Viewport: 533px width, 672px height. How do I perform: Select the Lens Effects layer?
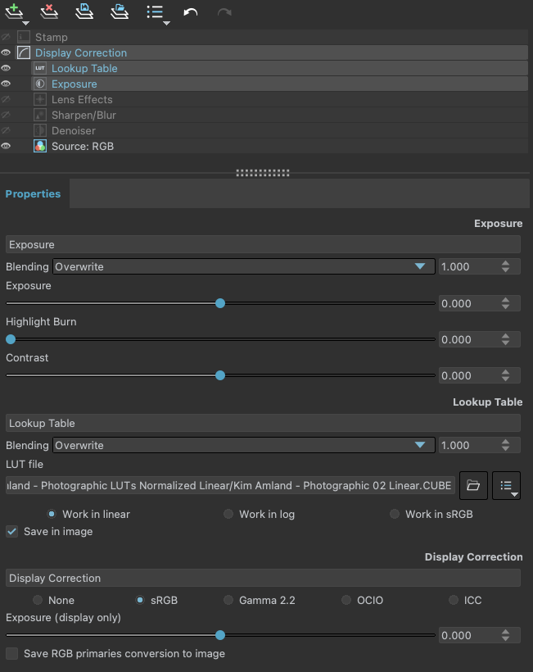click(x=82, y=99)
